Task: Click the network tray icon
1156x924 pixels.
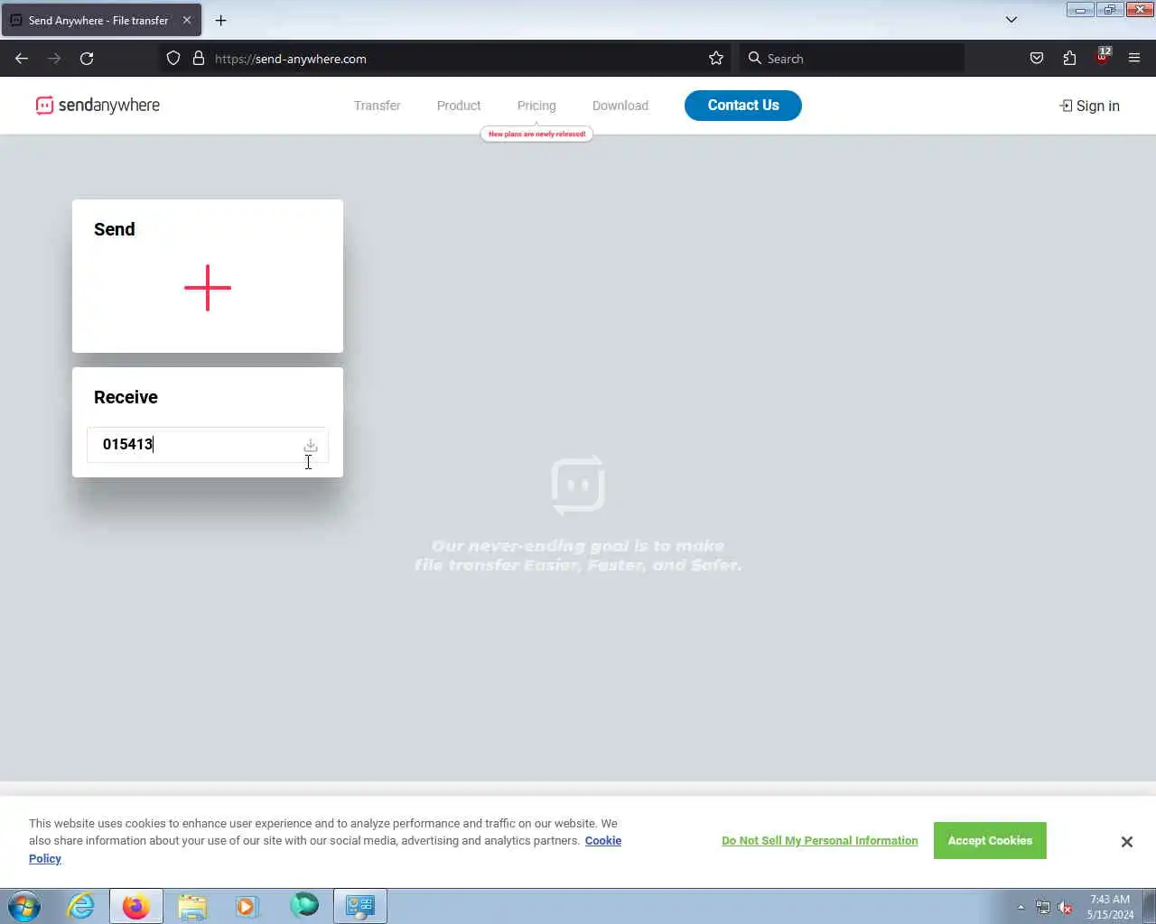Action: coord(1043,908)
